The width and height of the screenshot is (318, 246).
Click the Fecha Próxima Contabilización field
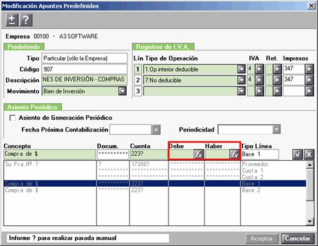tap(131, 130)
